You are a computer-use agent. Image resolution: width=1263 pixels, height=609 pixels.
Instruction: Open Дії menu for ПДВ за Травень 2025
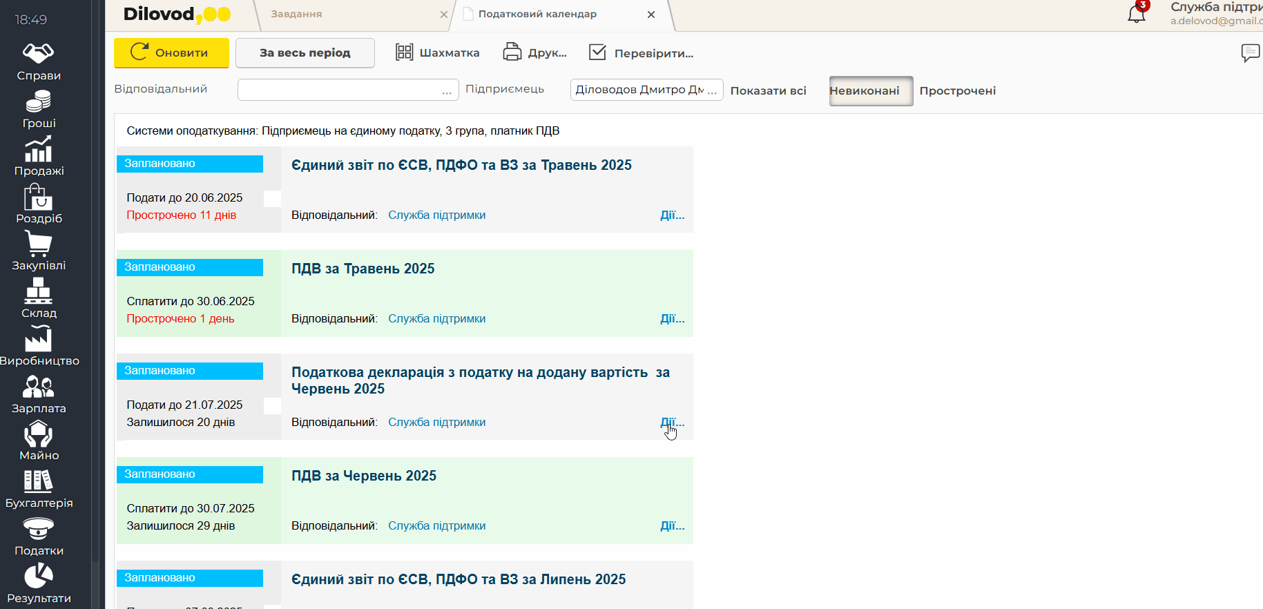coord(672,319)
